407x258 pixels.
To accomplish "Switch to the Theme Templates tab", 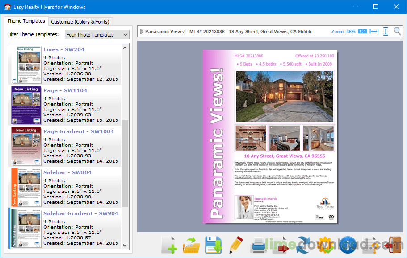I will (x=26, y=21).
